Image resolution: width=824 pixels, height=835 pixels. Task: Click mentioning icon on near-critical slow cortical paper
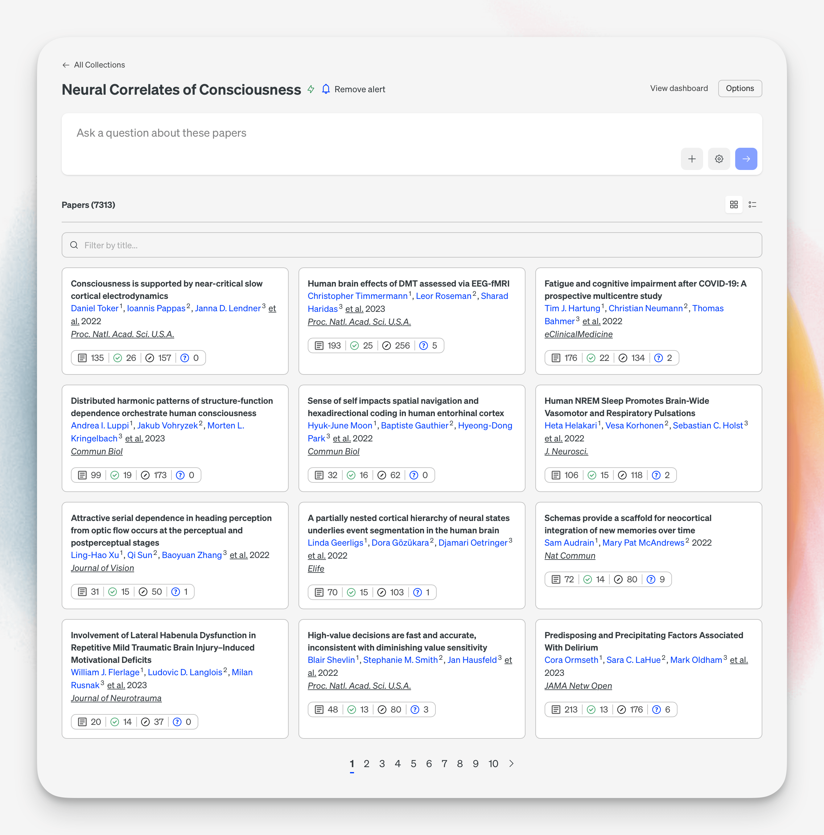coord(150,358)
